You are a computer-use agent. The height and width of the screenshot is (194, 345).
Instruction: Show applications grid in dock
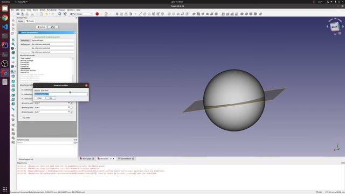point(5,189)
